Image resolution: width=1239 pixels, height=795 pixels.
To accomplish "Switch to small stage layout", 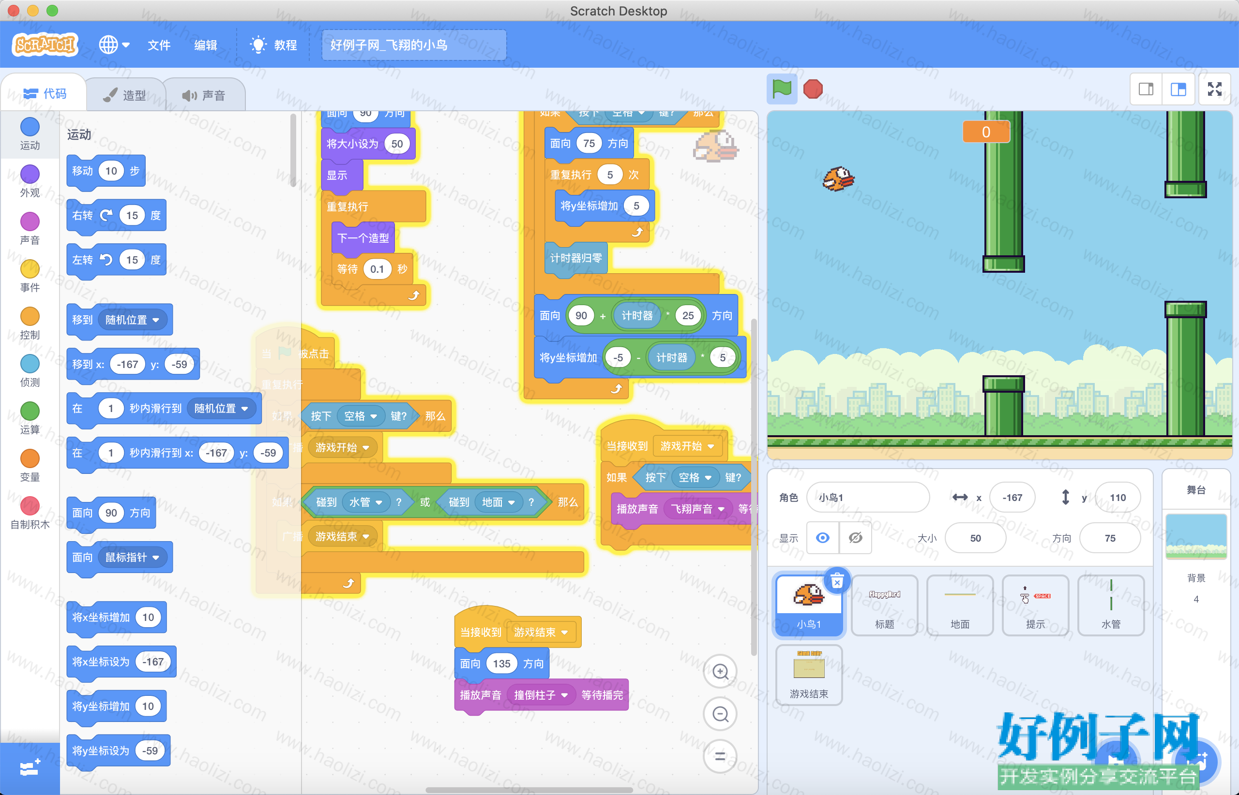I will click(1146, 89).
